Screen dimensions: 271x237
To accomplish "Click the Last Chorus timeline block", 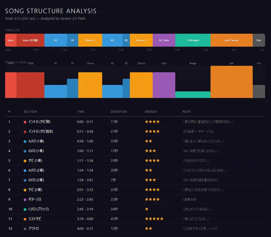I will 232,40.
